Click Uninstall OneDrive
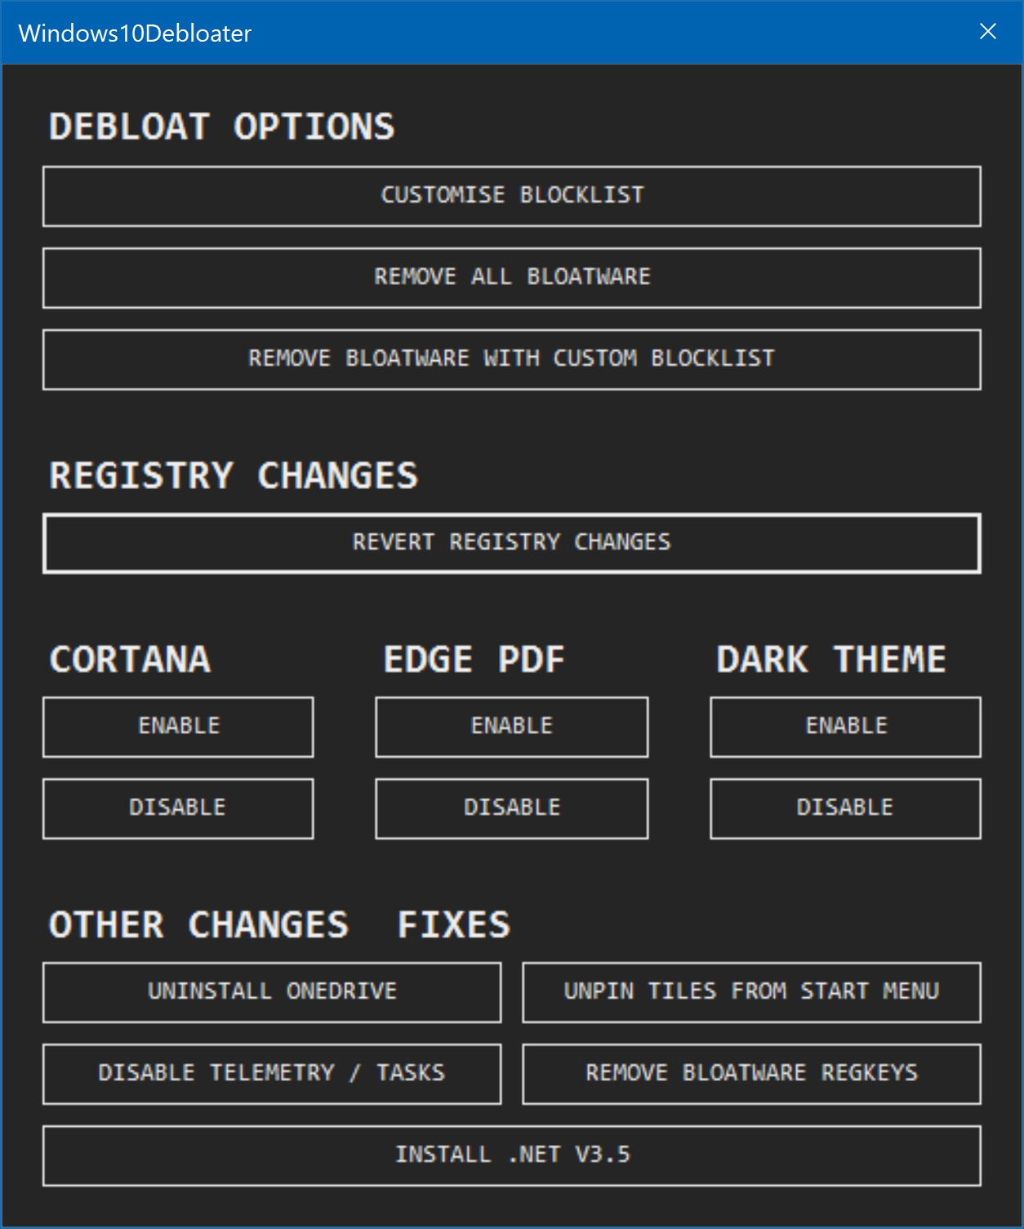Viewport: 1024px width, 1229px height. (272, 992)
